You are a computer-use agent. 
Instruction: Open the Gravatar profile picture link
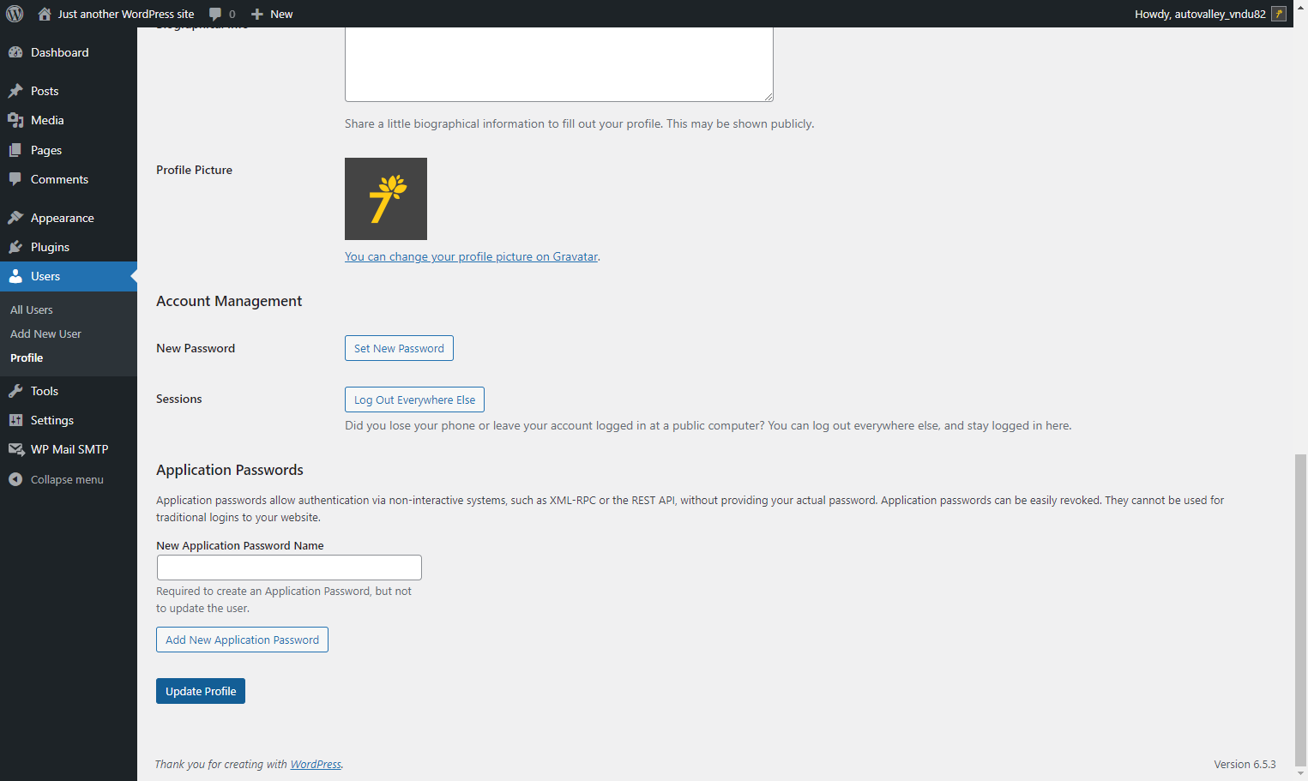471,256
